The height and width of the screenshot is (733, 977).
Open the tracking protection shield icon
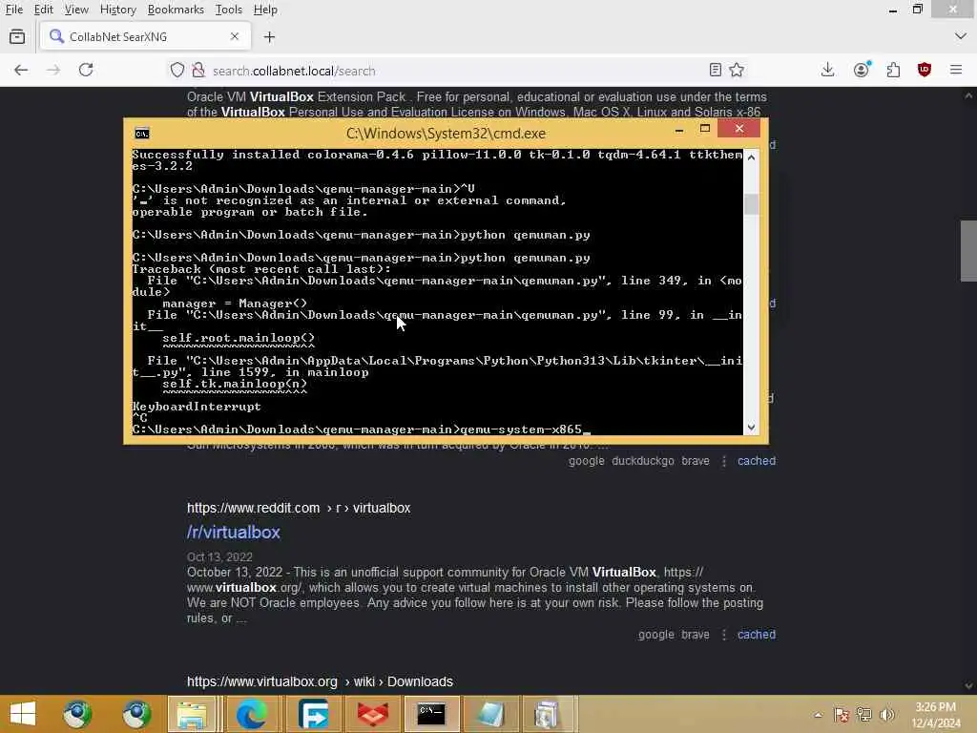(x=177, y=70)
